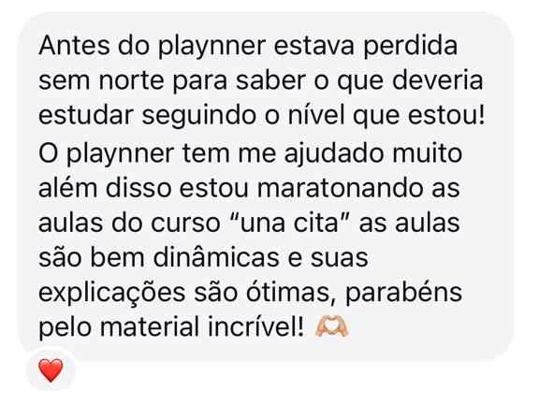Viewport: 539px width, 405px height.
Task: Click the word "nível" on the third line
Action: pos(316,115)
